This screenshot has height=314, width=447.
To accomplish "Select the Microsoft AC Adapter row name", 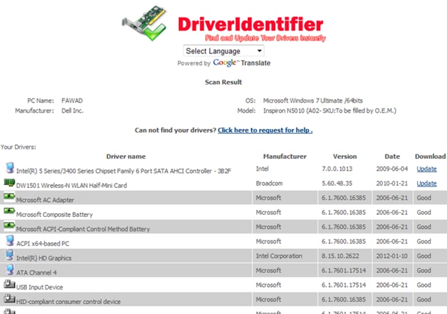I will click(x=45, y=200).
